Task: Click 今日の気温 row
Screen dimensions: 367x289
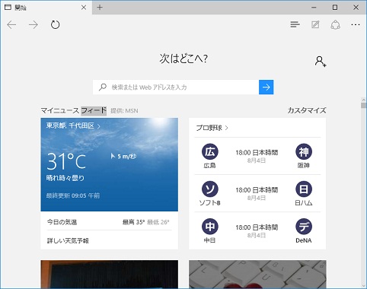Action: tap(109, 222)
